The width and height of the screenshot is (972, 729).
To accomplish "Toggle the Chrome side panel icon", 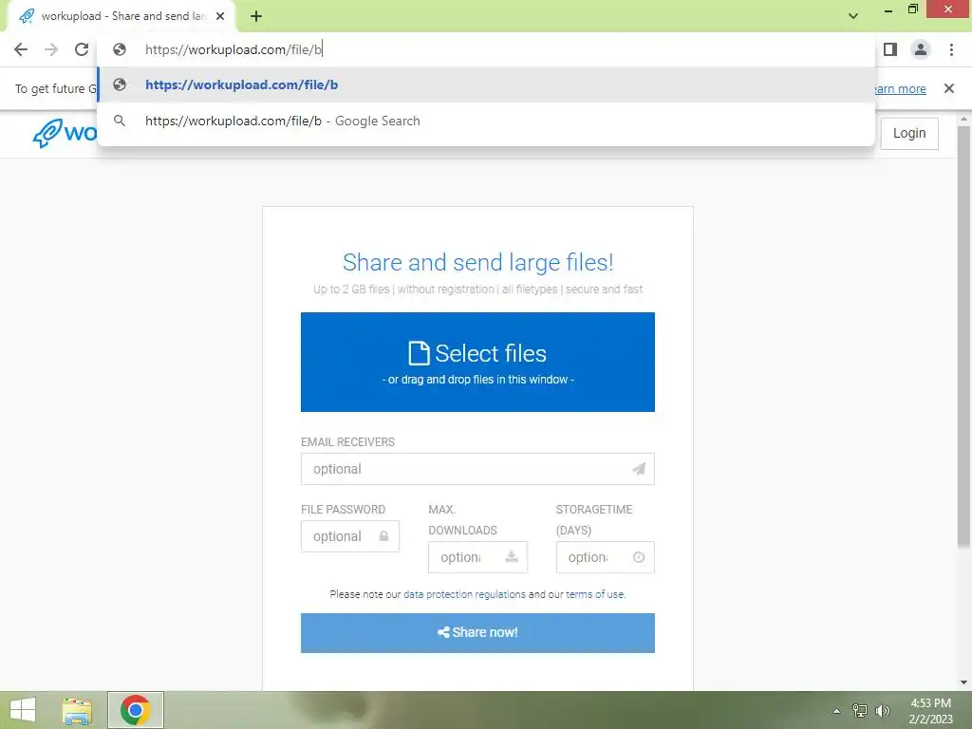I will tap(890, 49).
